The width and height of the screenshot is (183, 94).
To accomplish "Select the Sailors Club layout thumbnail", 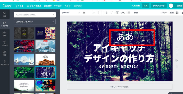I will click(x=24, y=59).
